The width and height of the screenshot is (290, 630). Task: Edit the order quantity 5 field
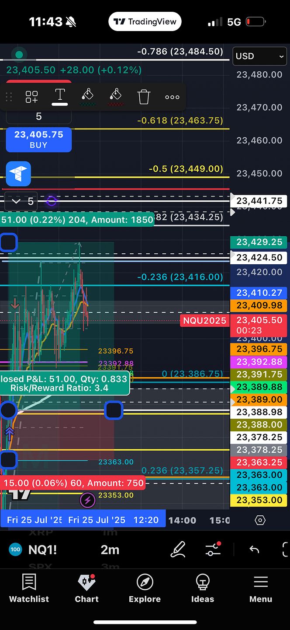38,116
